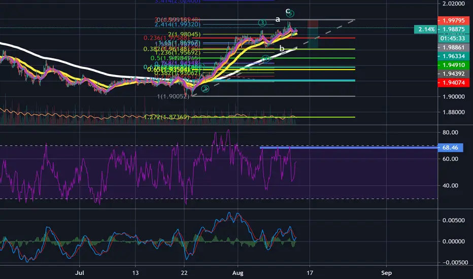Select the wave label 'c' on the chart
This screenshot has width=473, height=279.
tap(287, 11)
